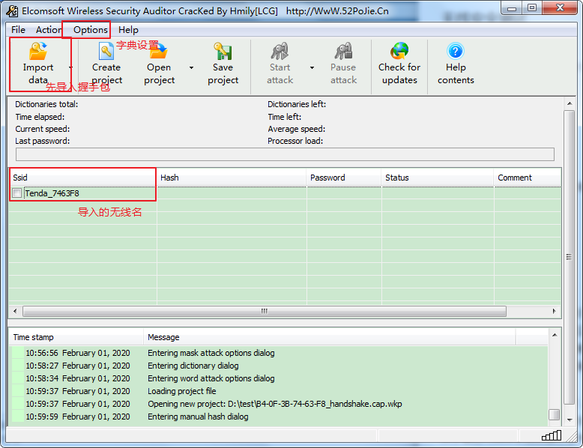This screenshot has height=448, width=583.
Task: Click the 10:59:59 February 01, 2020 timestamp
Action: click(x=78, y=417)
